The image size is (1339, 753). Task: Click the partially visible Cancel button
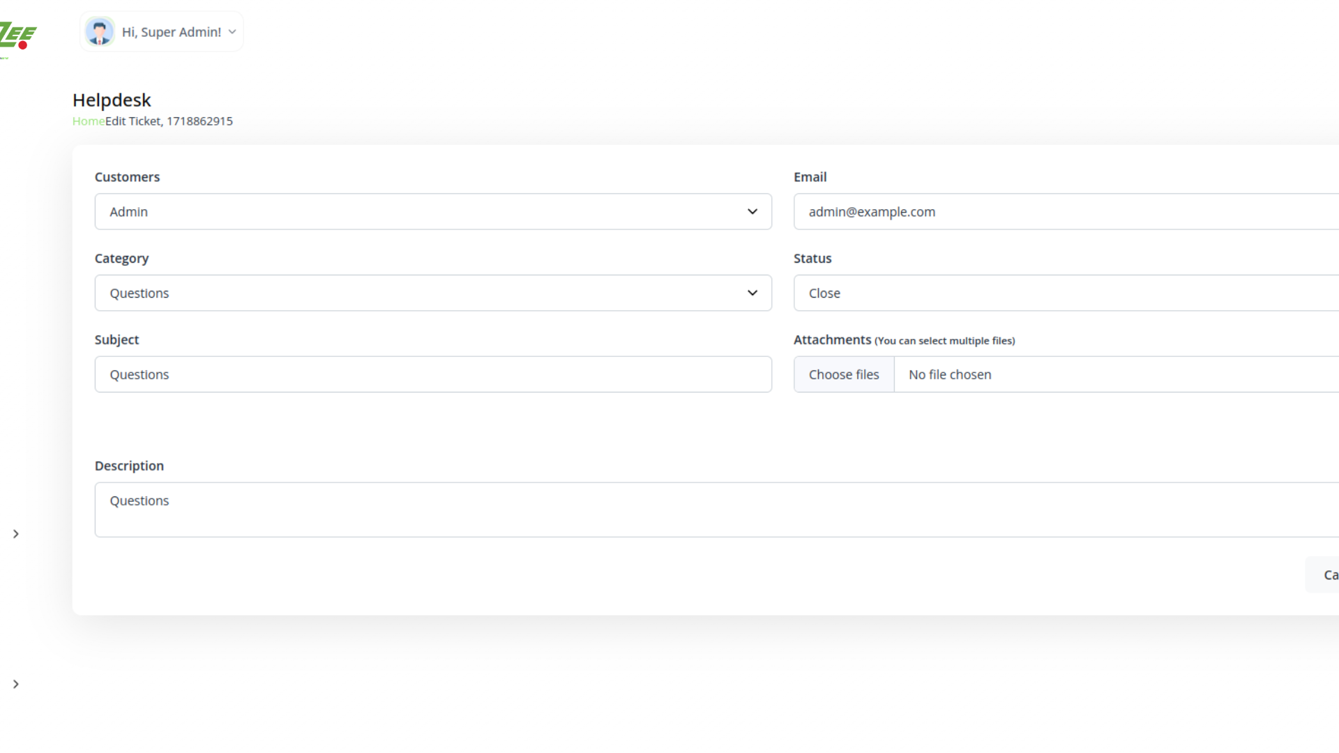point(1326,575)
